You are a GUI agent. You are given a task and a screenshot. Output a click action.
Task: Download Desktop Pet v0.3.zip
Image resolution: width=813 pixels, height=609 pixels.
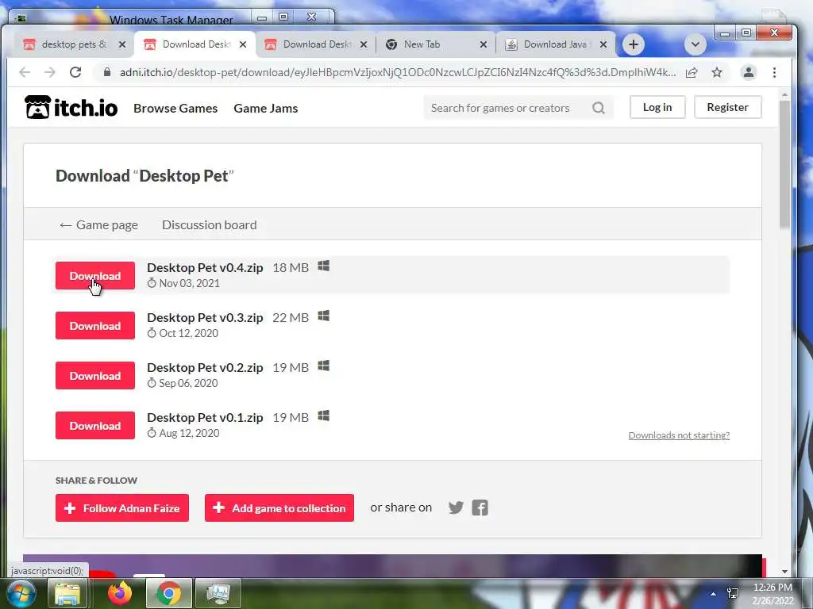(x=95, y=325)
